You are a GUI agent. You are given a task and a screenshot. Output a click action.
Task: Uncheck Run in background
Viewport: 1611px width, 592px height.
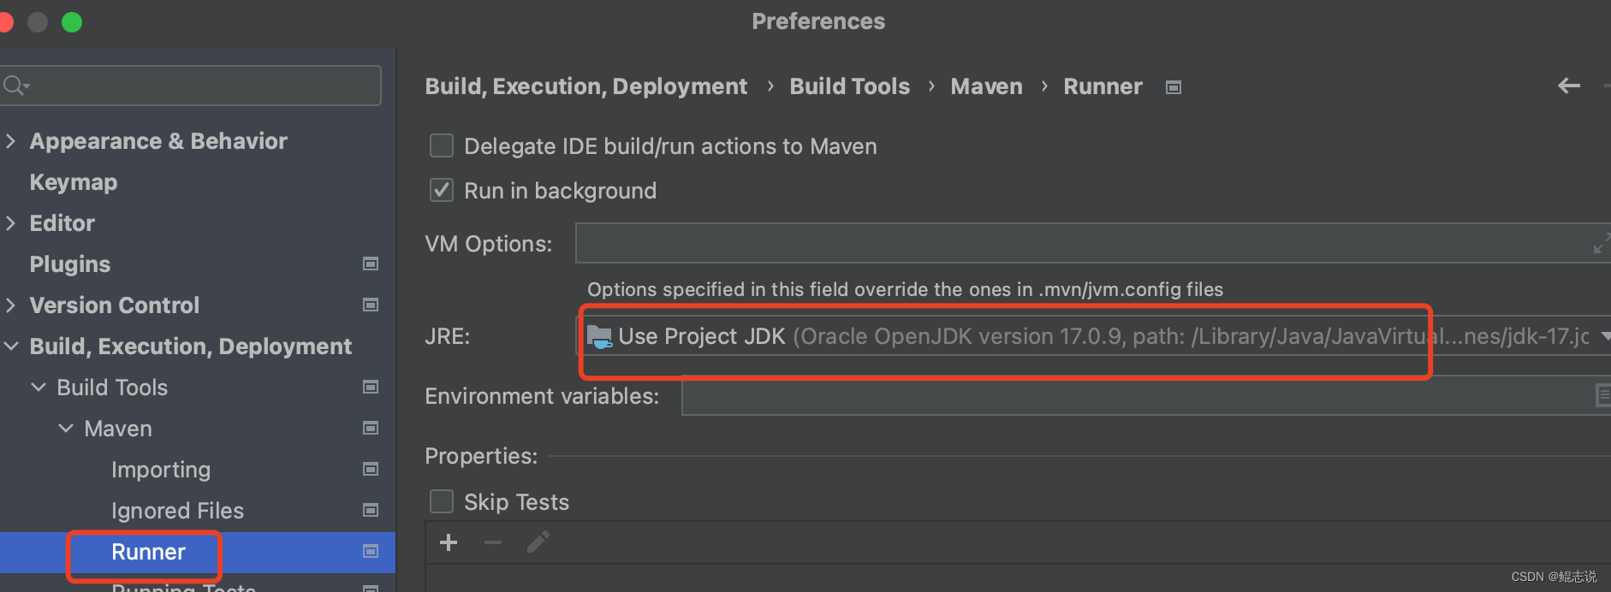[x=442, y=190]
